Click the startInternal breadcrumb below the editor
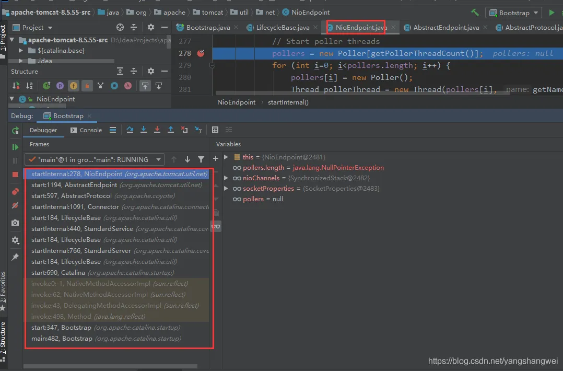Screen dimensions: 563x371 pos(288,102)
